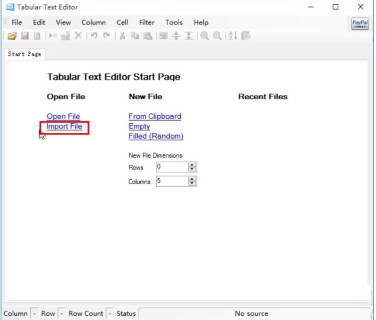Open the Help menu
The image size is (376, 320).
coord(201,22)
